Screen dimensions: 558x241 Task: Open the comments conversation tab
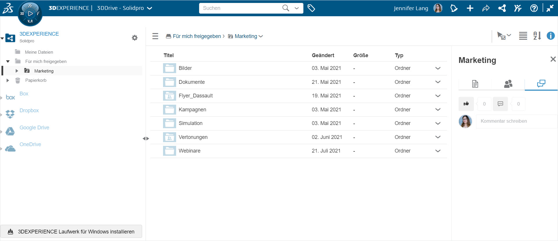coord(541,84)
